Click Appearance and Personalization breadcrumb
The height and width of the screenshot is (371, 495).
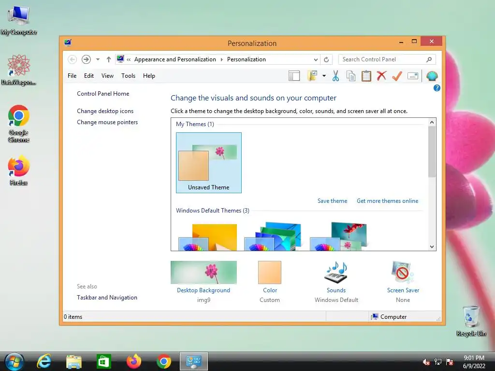(x=175, y=59)
